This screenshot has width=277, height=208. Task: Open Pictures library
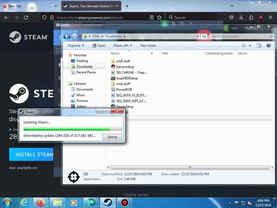(x=82, y=101)
